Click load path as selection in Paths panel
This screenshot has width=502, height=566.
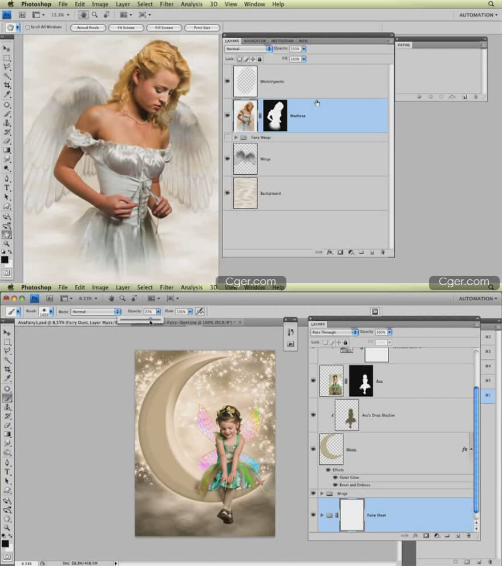click(440, 97)
